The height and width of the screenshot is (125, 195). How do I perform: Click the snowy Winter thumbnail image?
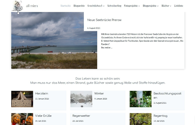point(81,99)
